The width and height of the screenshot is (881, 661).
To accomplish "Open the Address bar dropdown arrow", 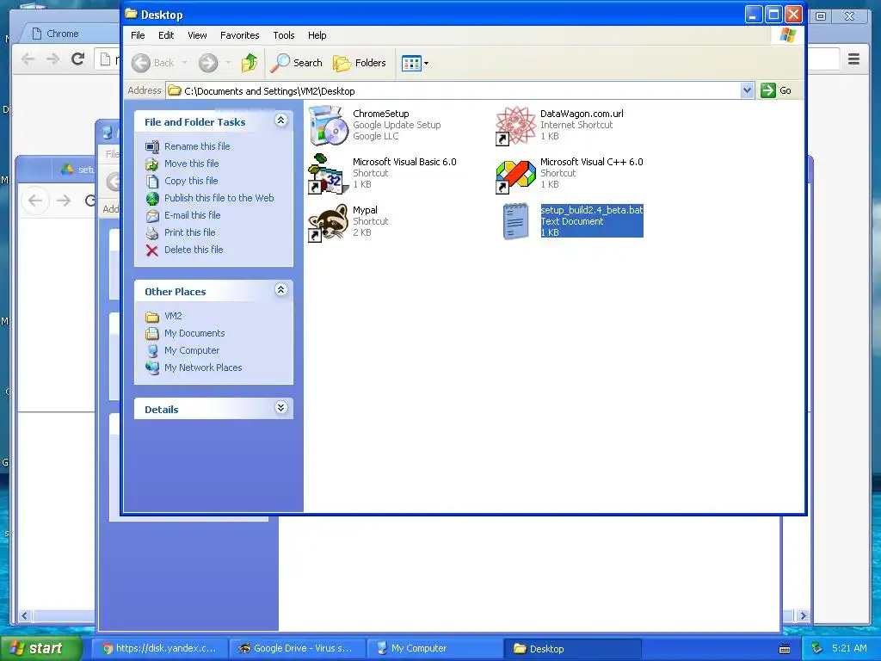I will (747, 90).
